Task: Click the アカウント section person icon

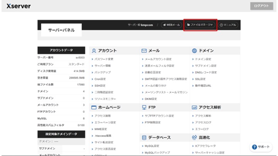Action: (94, 51)
